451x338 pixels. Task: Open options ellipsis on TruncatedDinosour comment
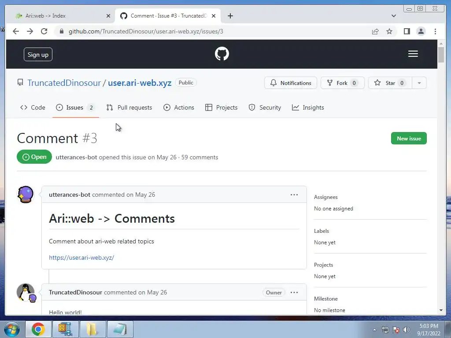click(x=294, y=292)
